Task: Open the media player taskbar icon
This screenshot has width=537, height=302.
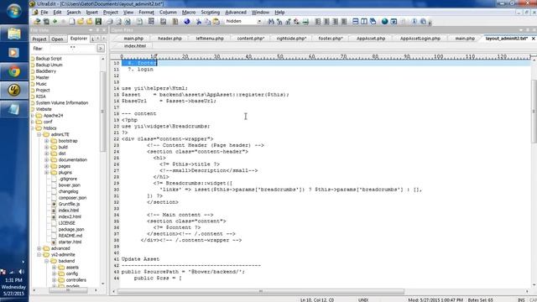Action: click(14, 52)
